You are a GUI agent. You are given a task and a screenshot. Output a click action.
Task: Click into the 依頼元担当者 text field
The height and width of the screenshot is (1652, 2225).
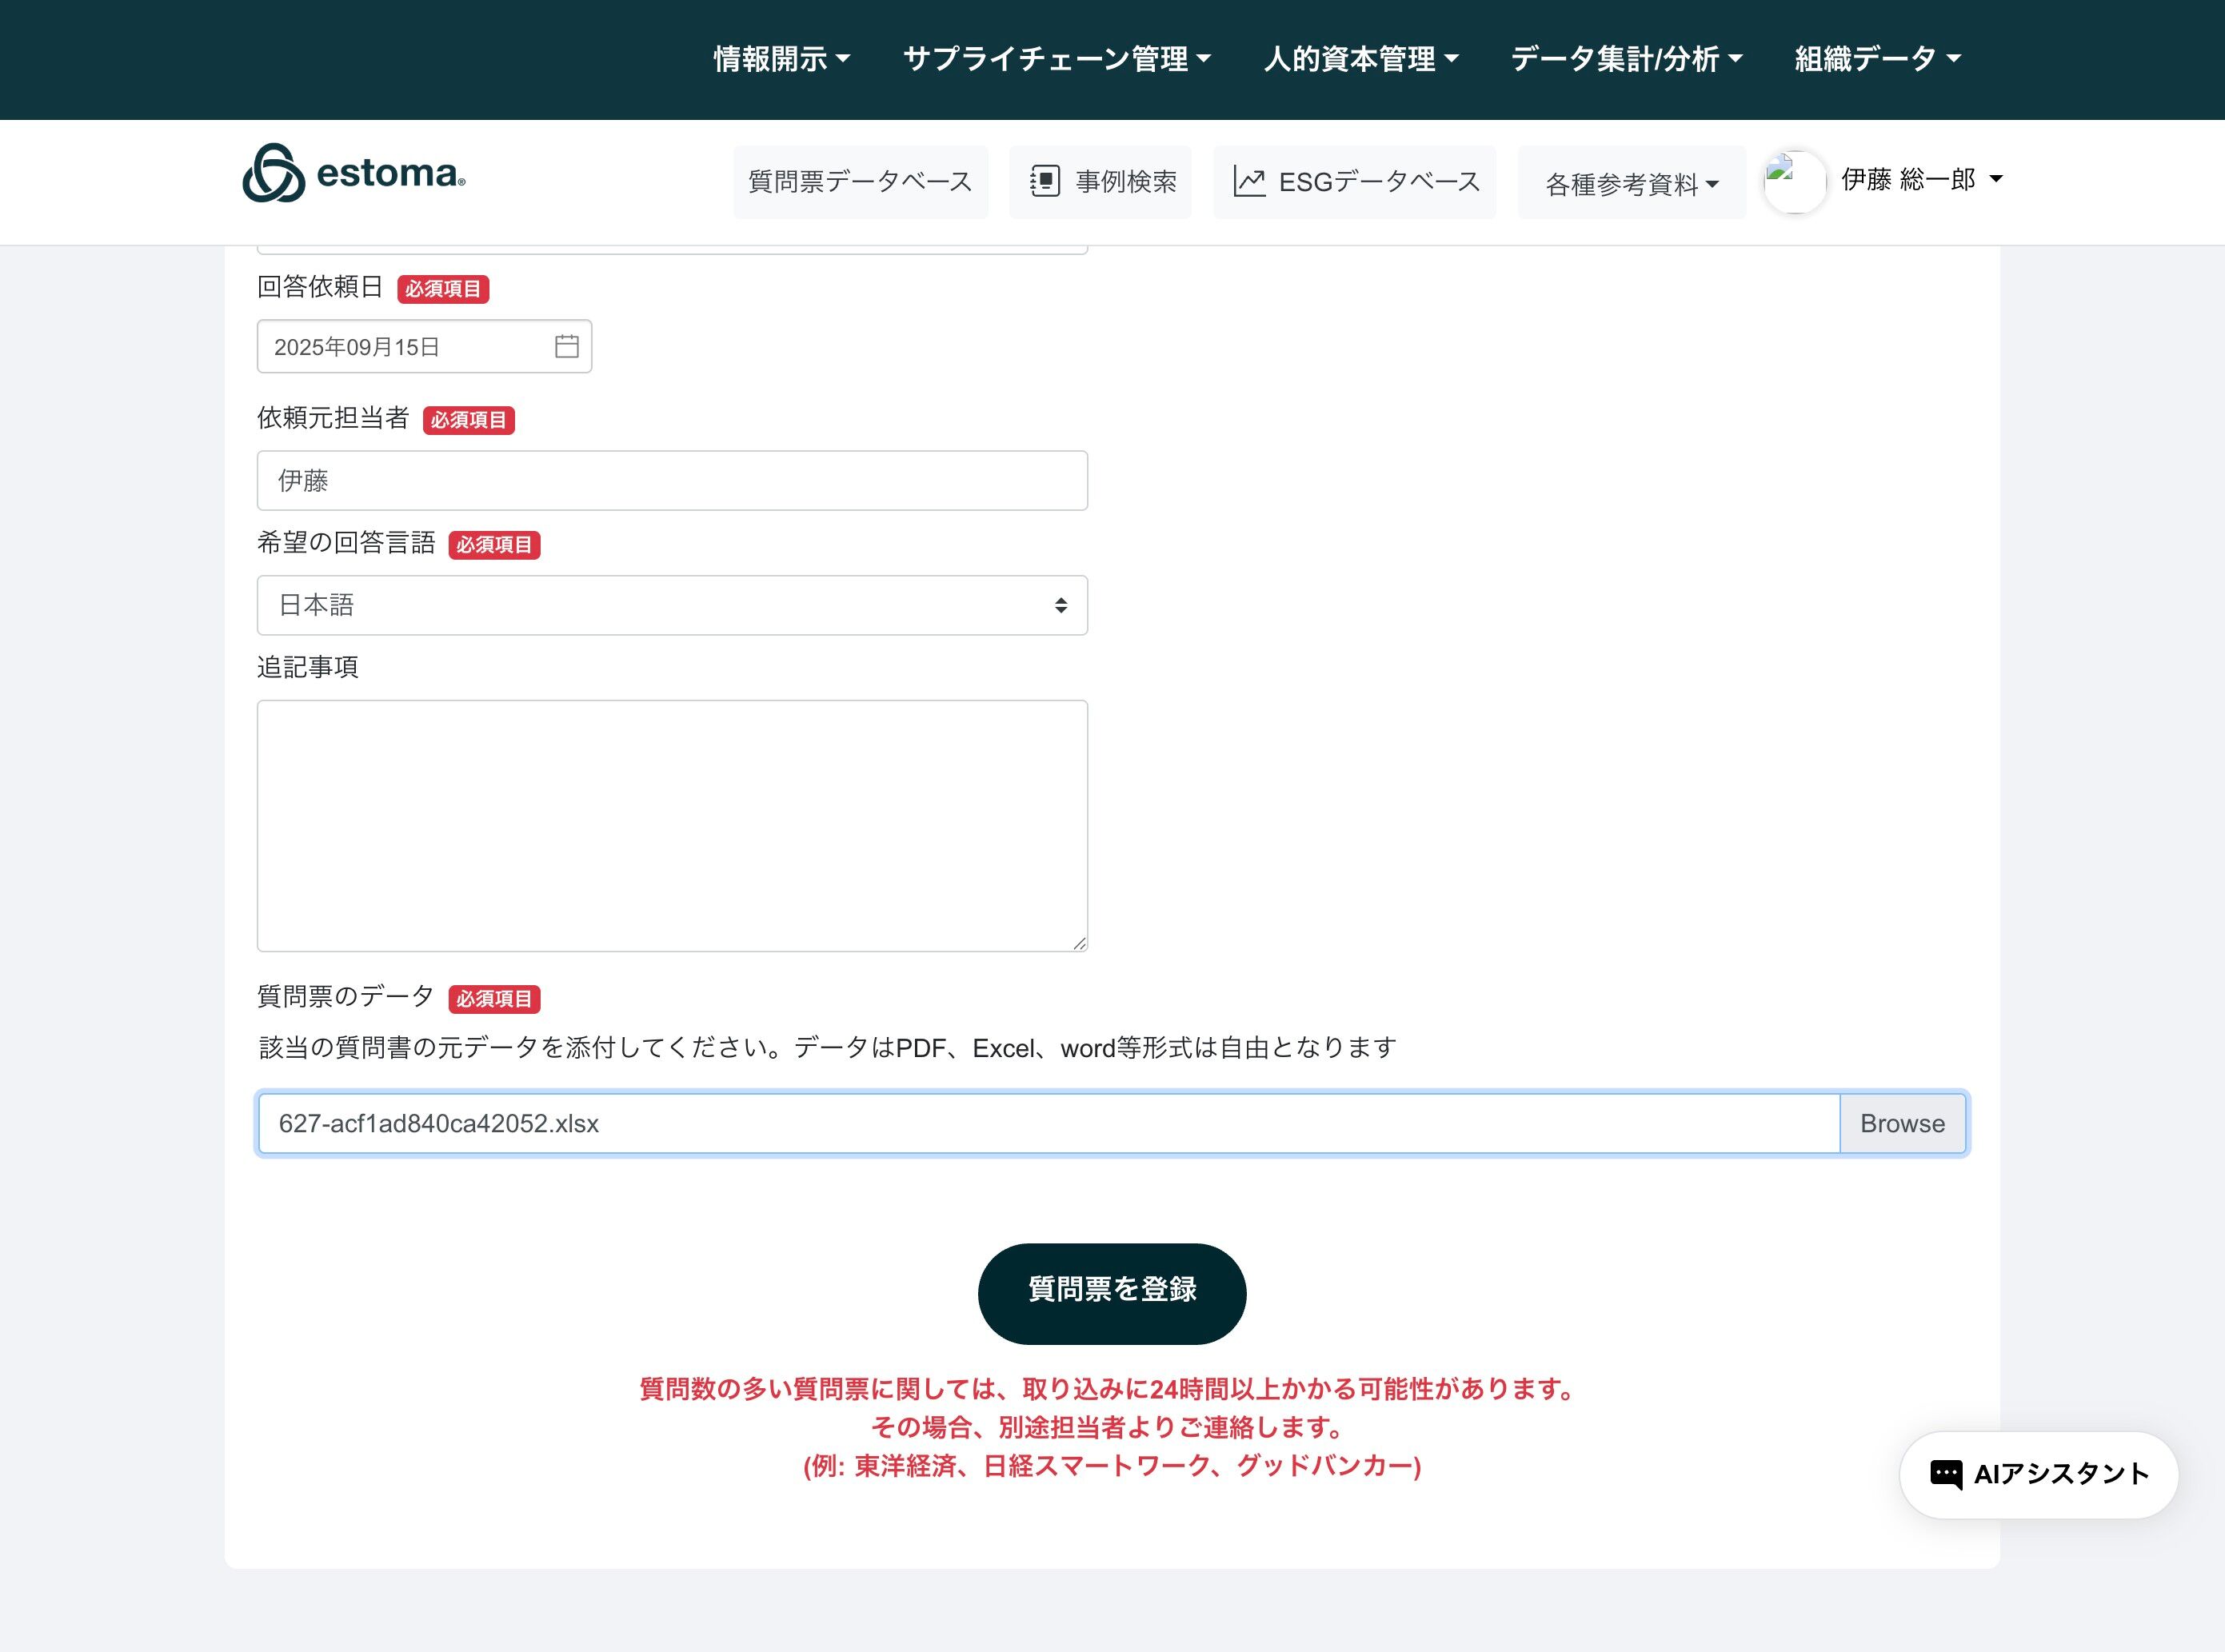point(672,480)
